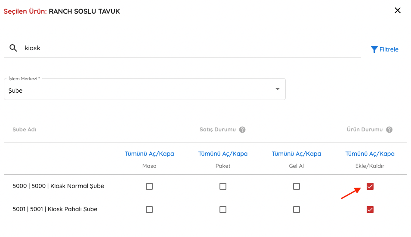Close the Seçilen Ürün dialog
This screenshot has width=411, height=237.
point(398,10)
